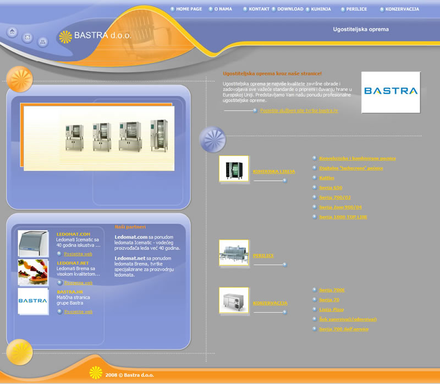This screenshot has height=384, width=440.
Task: Open the KONZERVACIJA menu item
Action: (x=402, y=9)
